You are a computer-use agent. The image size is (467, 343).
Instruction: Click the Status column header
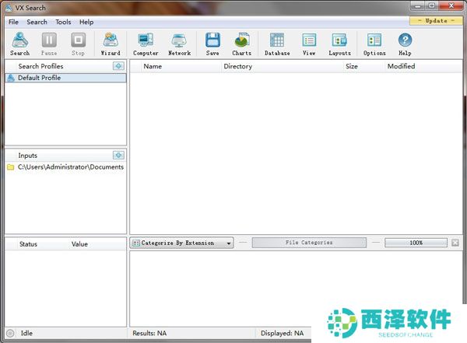pos(28,244)
